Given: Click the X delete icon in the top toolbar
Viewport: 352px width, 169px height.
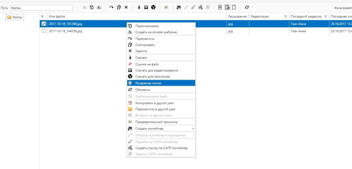Looking at the screenshot, I should (x=126, y=7).
